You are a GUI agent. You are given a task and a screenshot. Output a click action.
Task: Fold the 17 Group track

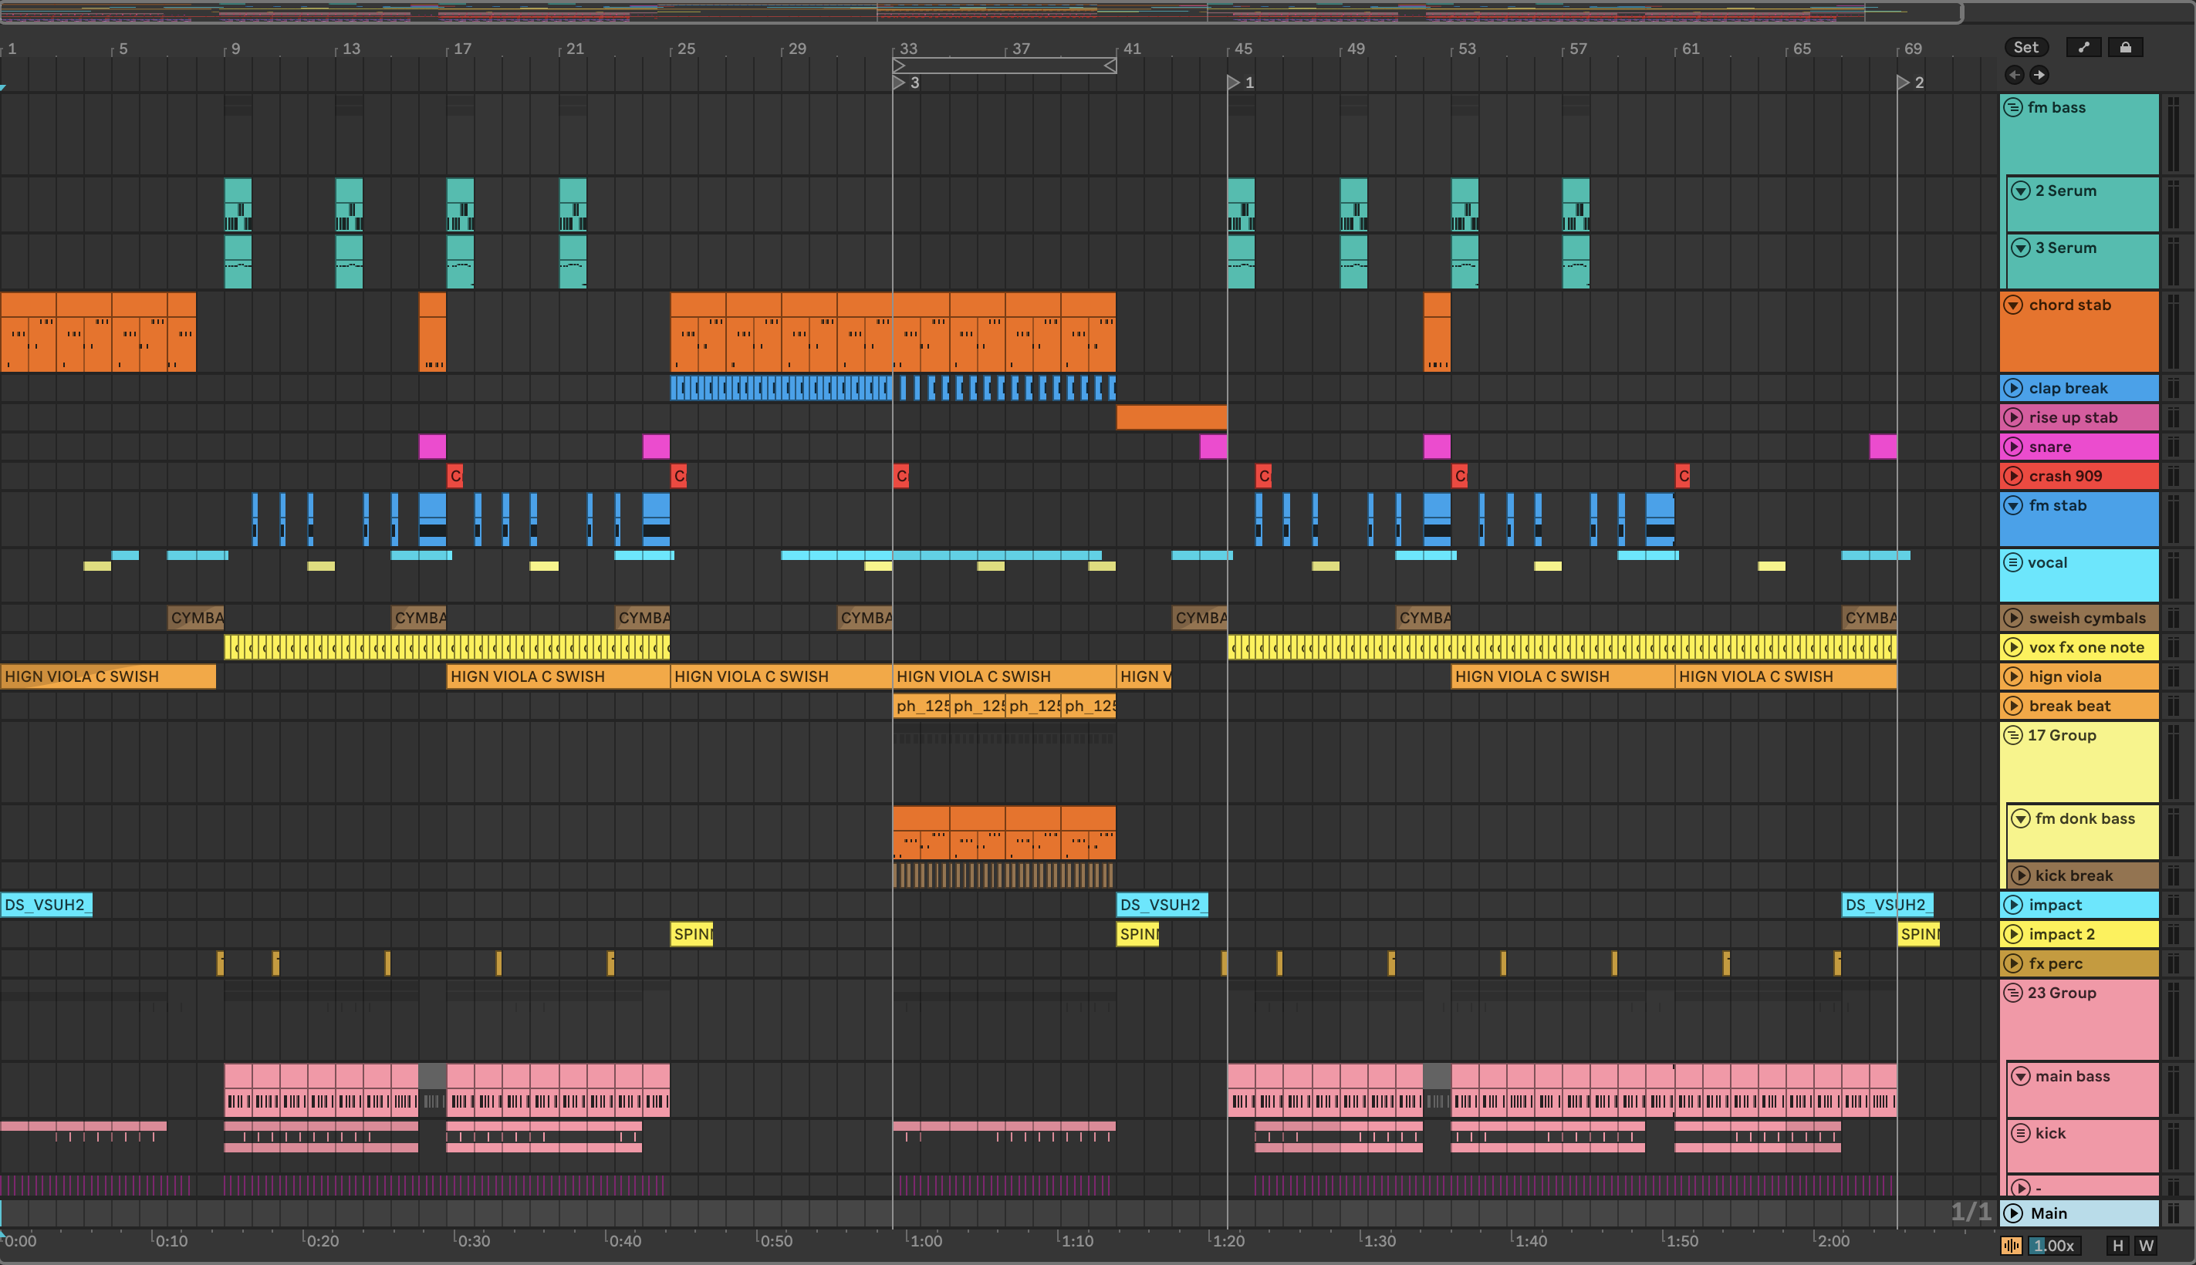point(2012,736)
